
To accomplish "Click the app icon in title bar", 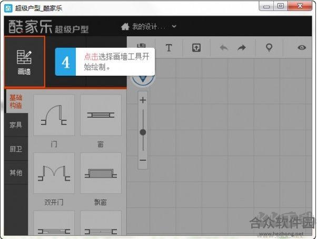I will point(8,8).
